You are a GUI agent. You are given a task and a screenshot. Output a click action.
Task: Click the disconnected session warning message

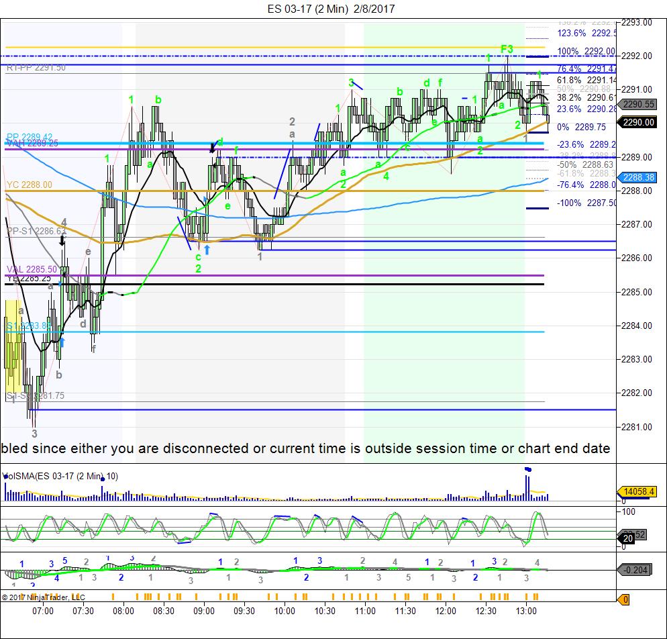(x=305, y=448)
